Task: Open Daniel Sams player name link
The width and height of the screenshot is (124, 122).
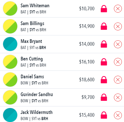Action: [32, 77]
